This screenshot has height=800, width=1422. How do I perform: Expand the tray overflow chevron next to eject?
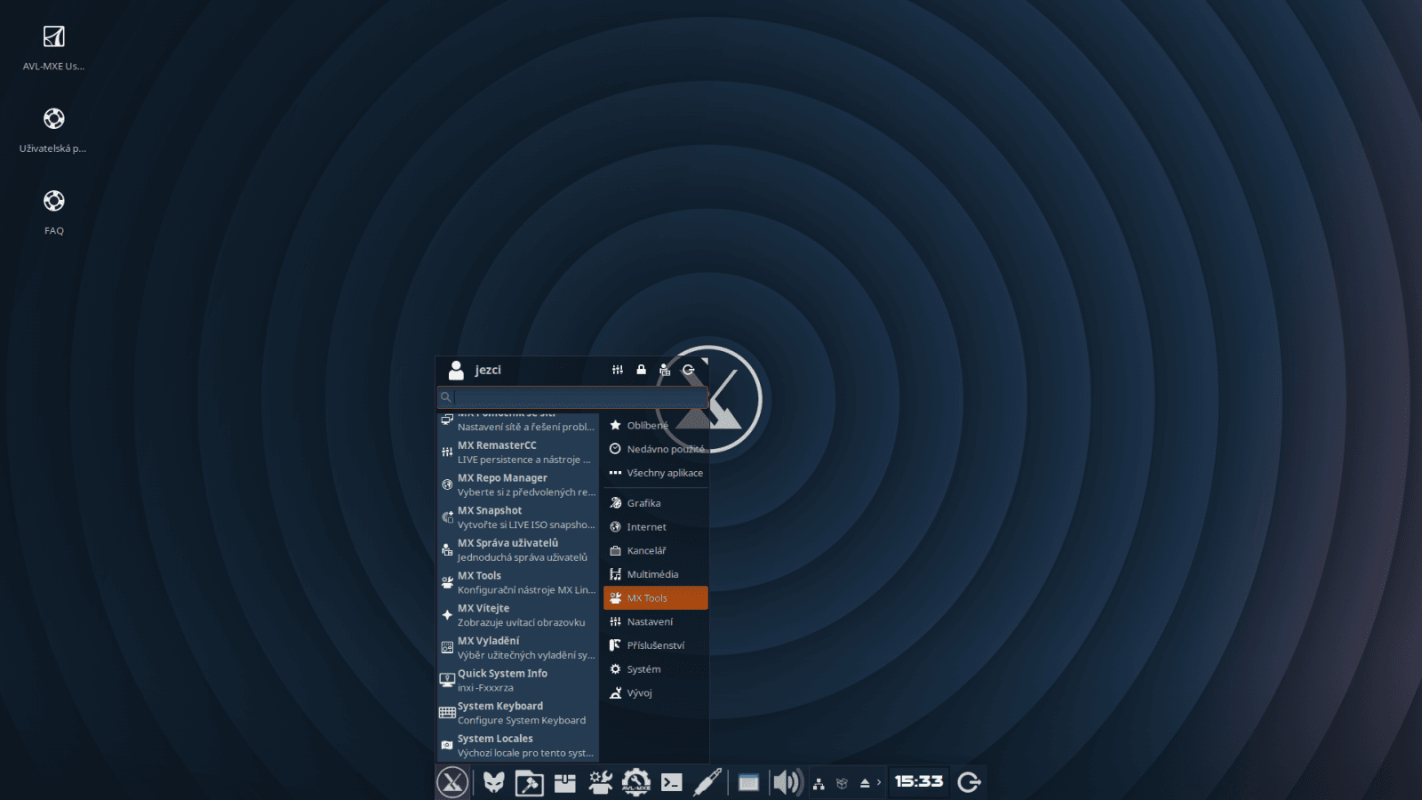click(880, 782)
